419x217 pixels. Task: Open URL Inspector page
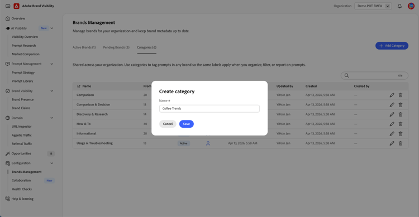click(x=22, y=127)
